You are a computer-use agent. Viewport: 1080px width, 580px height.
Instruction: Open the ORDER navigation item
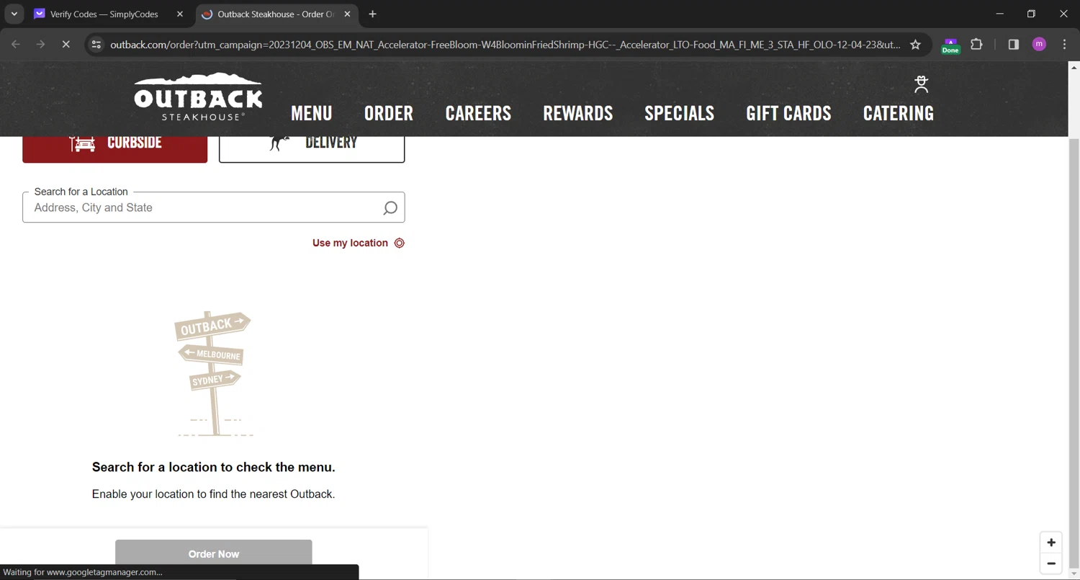(389, 113)
